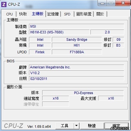Image resolution: width=131 pixels, height=131 pixels.
Task: Select the H61M-E33 (MS-7680) model field
Action: point(59,32)
